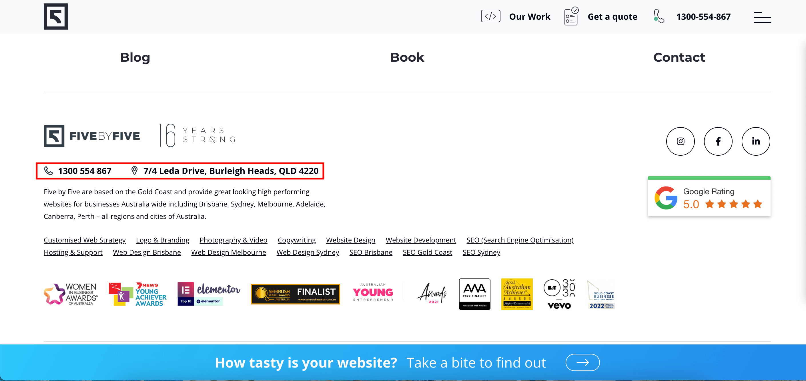Screen dimensions: 806x381
Task: Open the Facebook page icon
Action: (x=718, y=141)
